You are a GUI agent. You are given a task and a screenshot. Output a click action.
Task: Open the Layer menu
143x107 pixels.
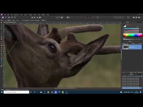click(21, 15)
